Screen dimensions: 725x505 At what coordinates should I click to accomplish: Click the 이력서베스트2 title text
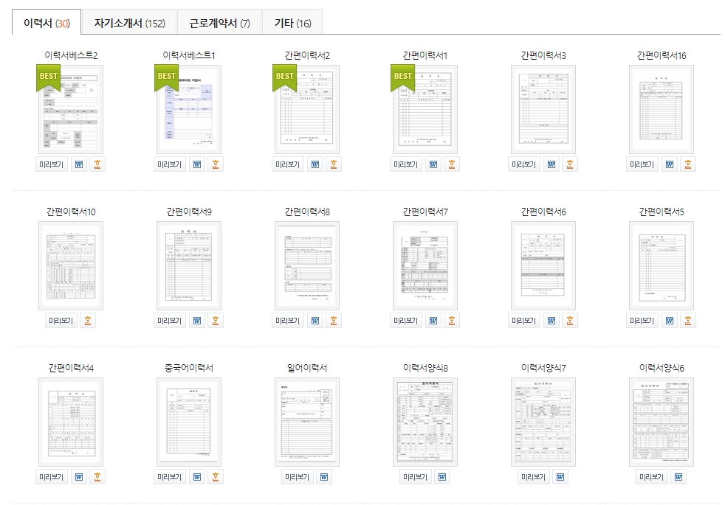point(71,55)
